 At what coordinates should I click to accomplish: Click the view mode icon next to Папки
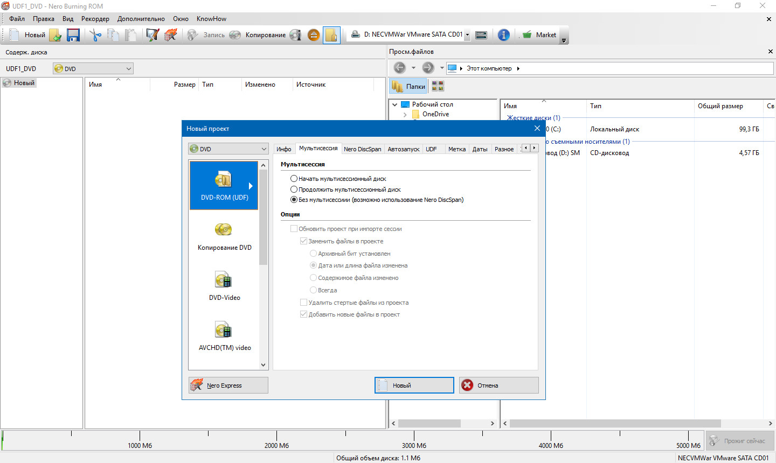[x=438, y=86]
